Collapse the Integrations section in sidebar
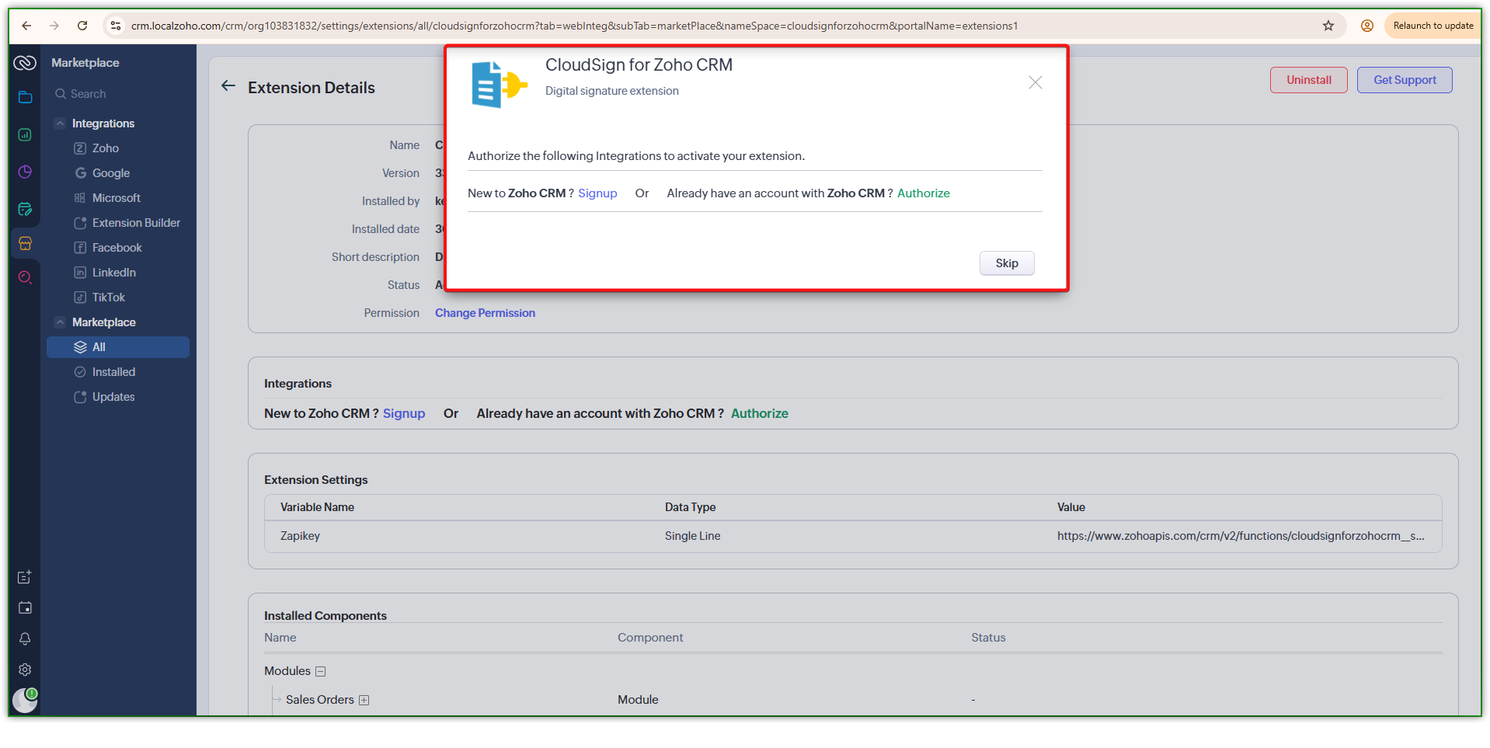The width and height of the screenshot is (1490, 748). tap(60, 124)
